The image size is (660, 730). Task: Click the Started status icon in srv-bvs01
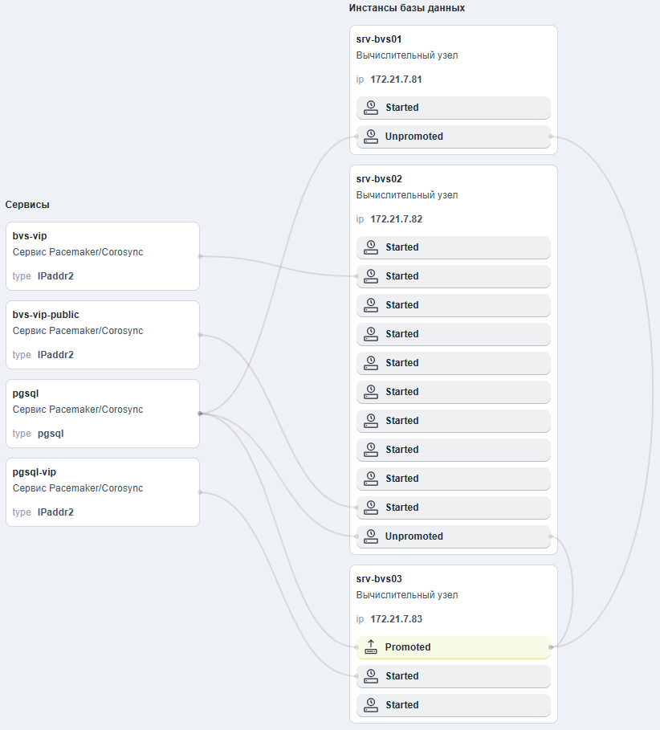[x=370, y=108]
